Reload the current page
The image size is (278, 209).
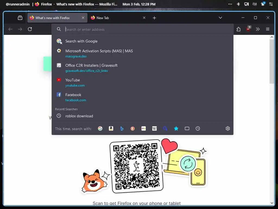(30, 29)
